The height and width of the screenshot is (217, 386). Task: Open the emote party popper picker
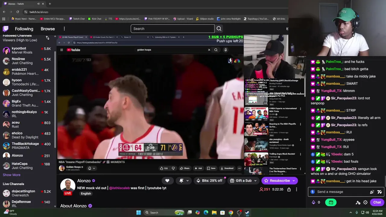pyautogui.click(x=372, y=192)
